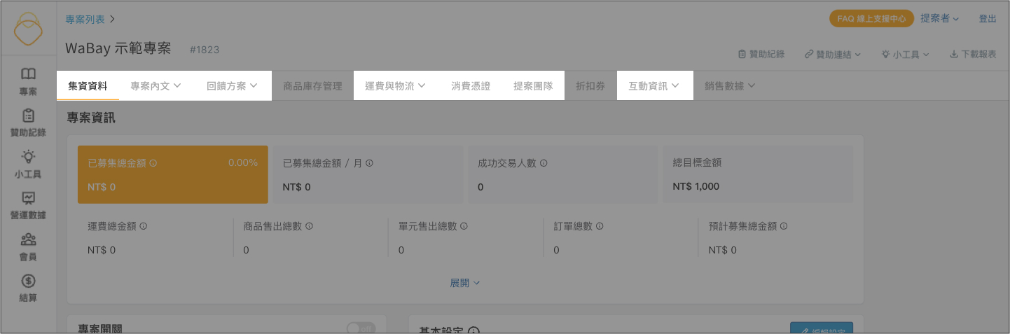Screen dimensions: 1010x334
Task: Open the 結算 sidebar dollar icon
Action: coord(28,281)
